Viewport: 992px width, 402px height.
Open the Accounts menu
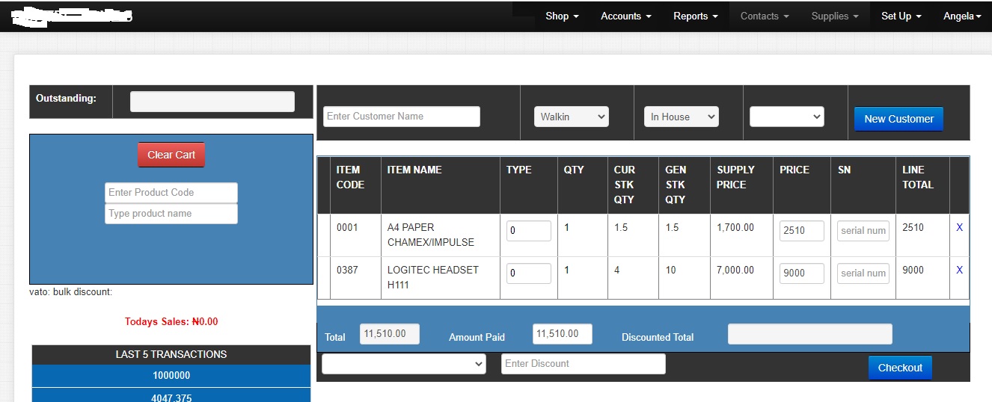pyautogui.click(x=625, y=16)
